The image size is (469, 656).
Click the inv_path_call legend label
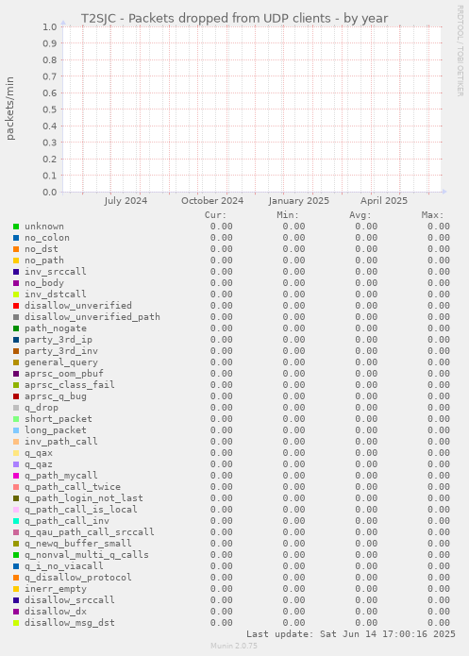click(x=61, y=442)
